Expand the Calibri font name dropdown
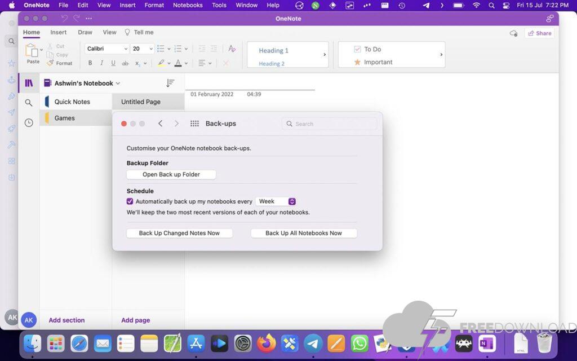577x361 pixels. click(125, 49)
